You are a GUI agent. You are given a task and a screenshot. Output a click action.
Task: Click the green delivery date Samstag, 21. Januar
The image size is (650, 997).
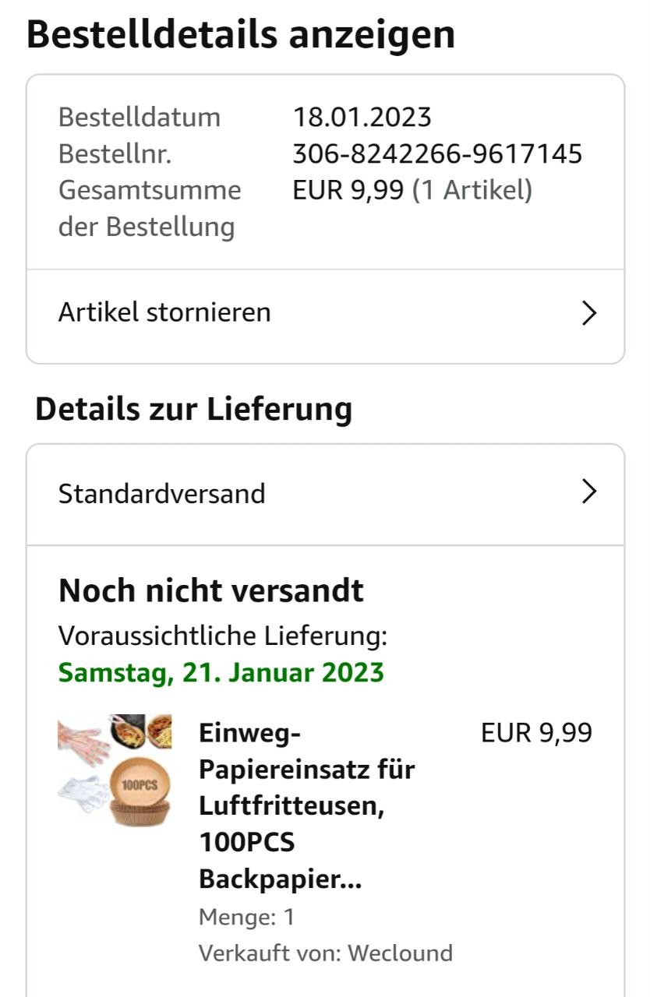[221, 672]
